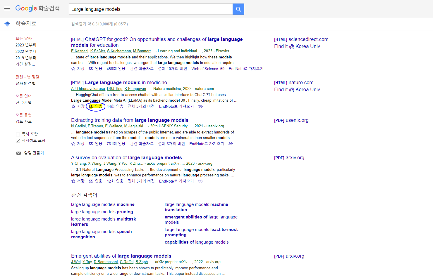Click 알림 만들기 create alert link
The width and height of the screenshot is (433, 276).
pyautogui.click(x=34, y=153)
